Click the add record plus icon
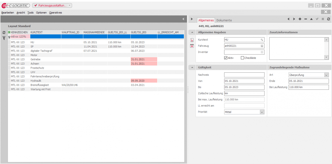This screenshot has height=164, width=332. 300,19
